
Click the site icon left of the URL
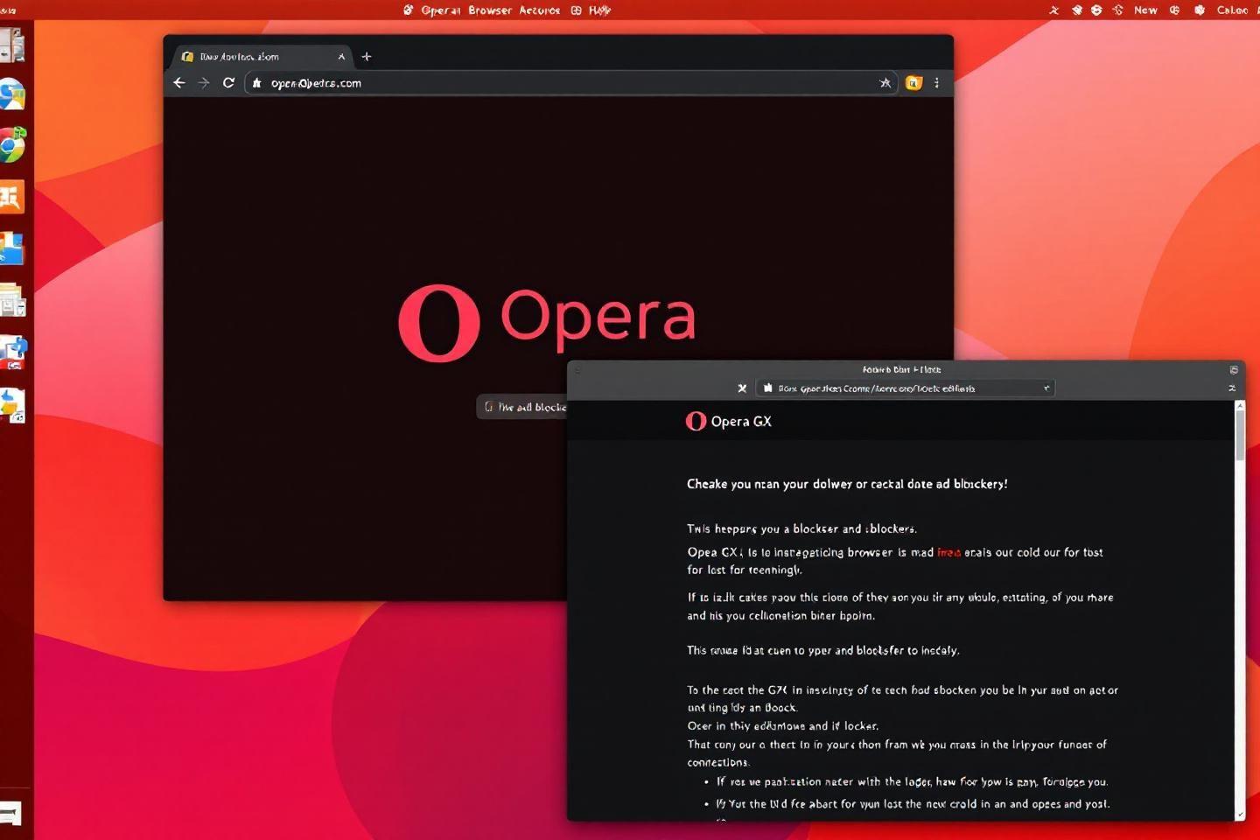click(x=256, y=83)
